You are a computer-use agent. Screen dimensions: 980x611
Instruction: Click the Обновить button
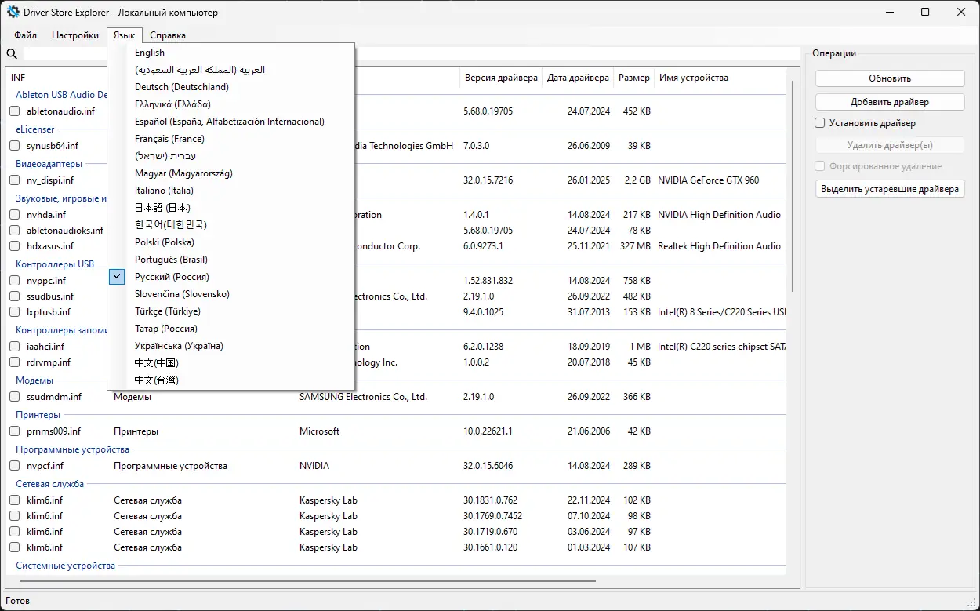pyautogui.click(x=889, y=78)
